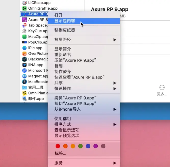The width and height of the screenshot is (170, 167).
Task: Expand the 从 iPhone 导入 submenu
Action: coord(84,109)
